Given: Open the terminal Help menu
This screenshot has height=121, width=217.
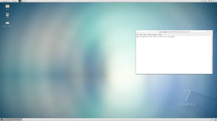Looking at the screenshot, I should pos(160,35).
